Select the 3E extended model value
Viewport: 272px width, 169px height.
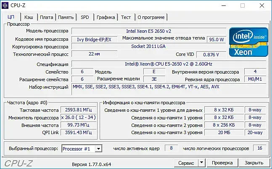click(154, 79)
